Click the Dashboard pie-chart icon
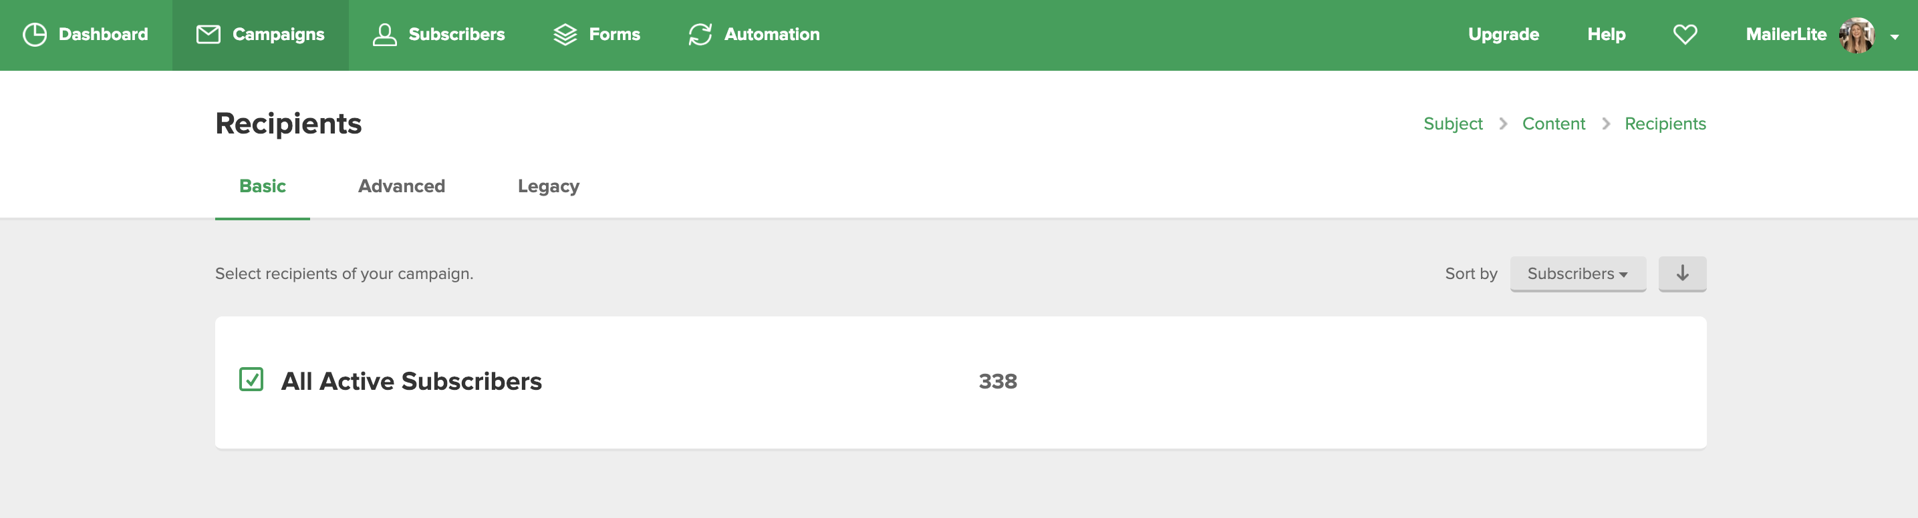 pyautogui.click(x=35, y=35)
